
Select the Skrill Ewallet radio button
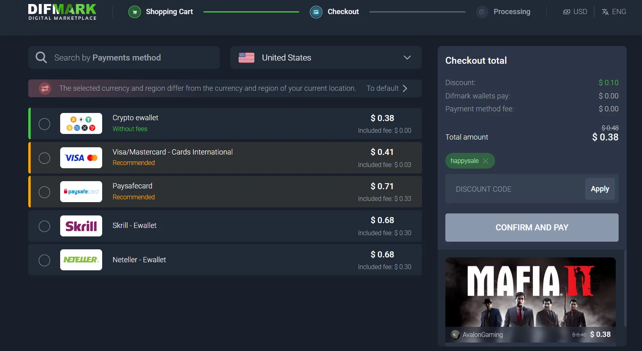click(44, 226)
